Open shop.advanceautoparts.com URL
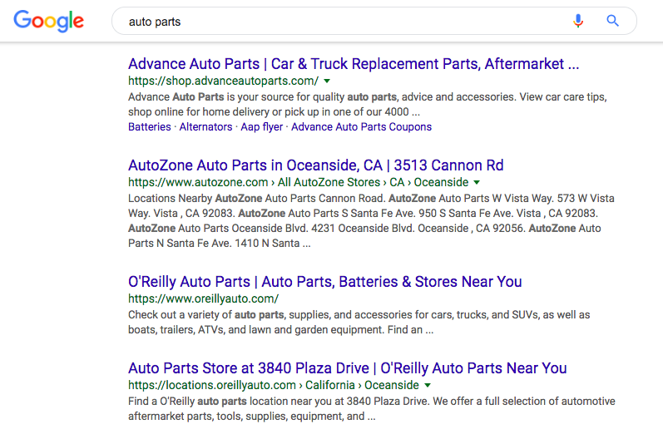Viewport: 663px width, 444px height. coord(223,81)
